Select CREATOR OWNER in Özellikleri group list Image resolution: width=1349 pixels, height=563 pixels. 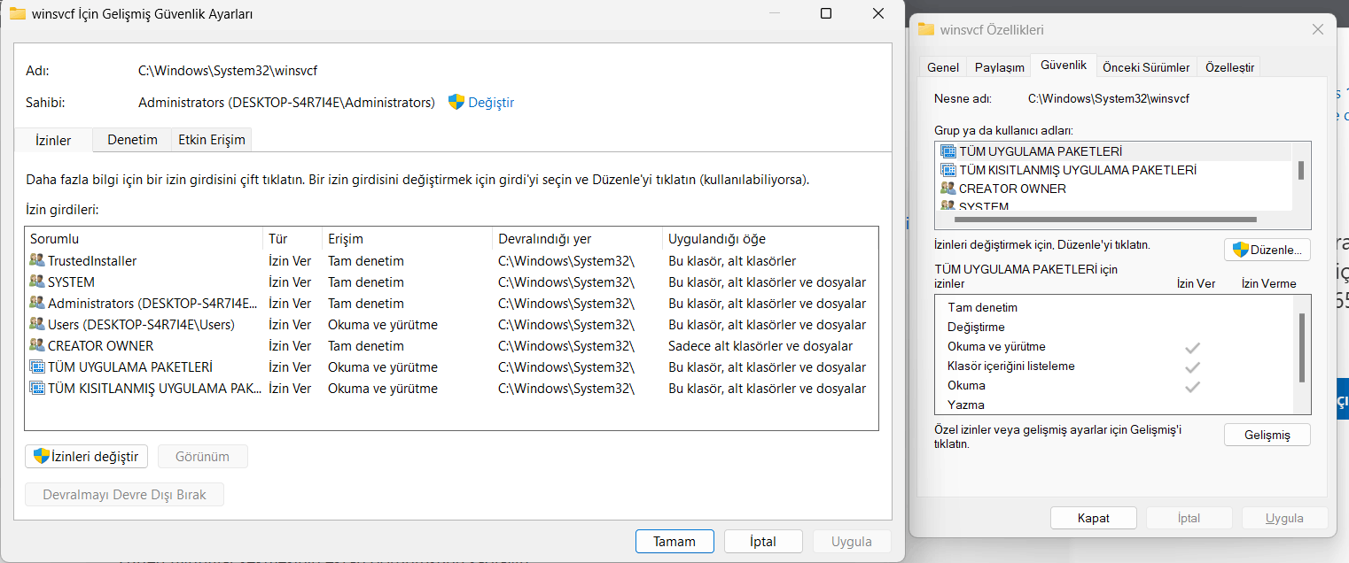tap(1115, 189)
